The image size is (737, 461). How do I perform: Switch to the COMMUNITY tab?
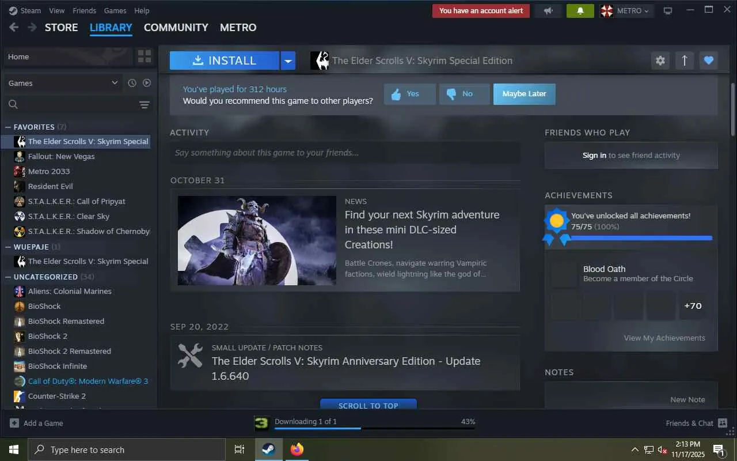[176, 28]
